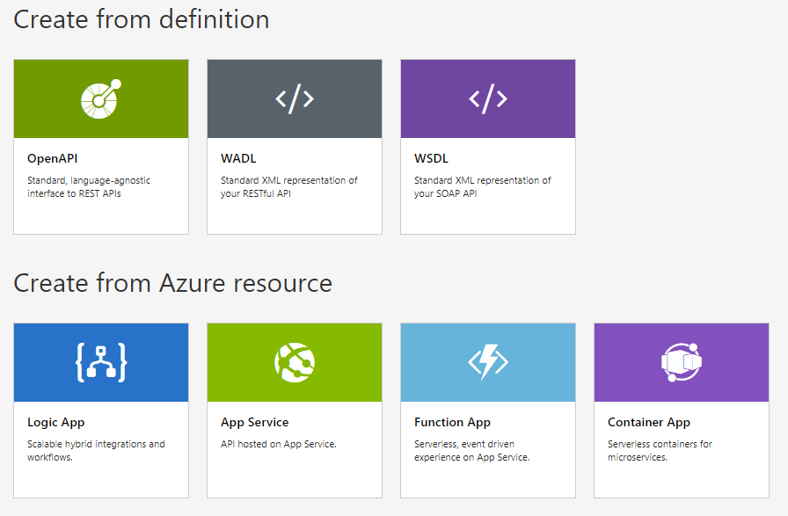Click the WADL code brackets icon
Viewport: 788px width, 516px height.
tap(294, 98)
